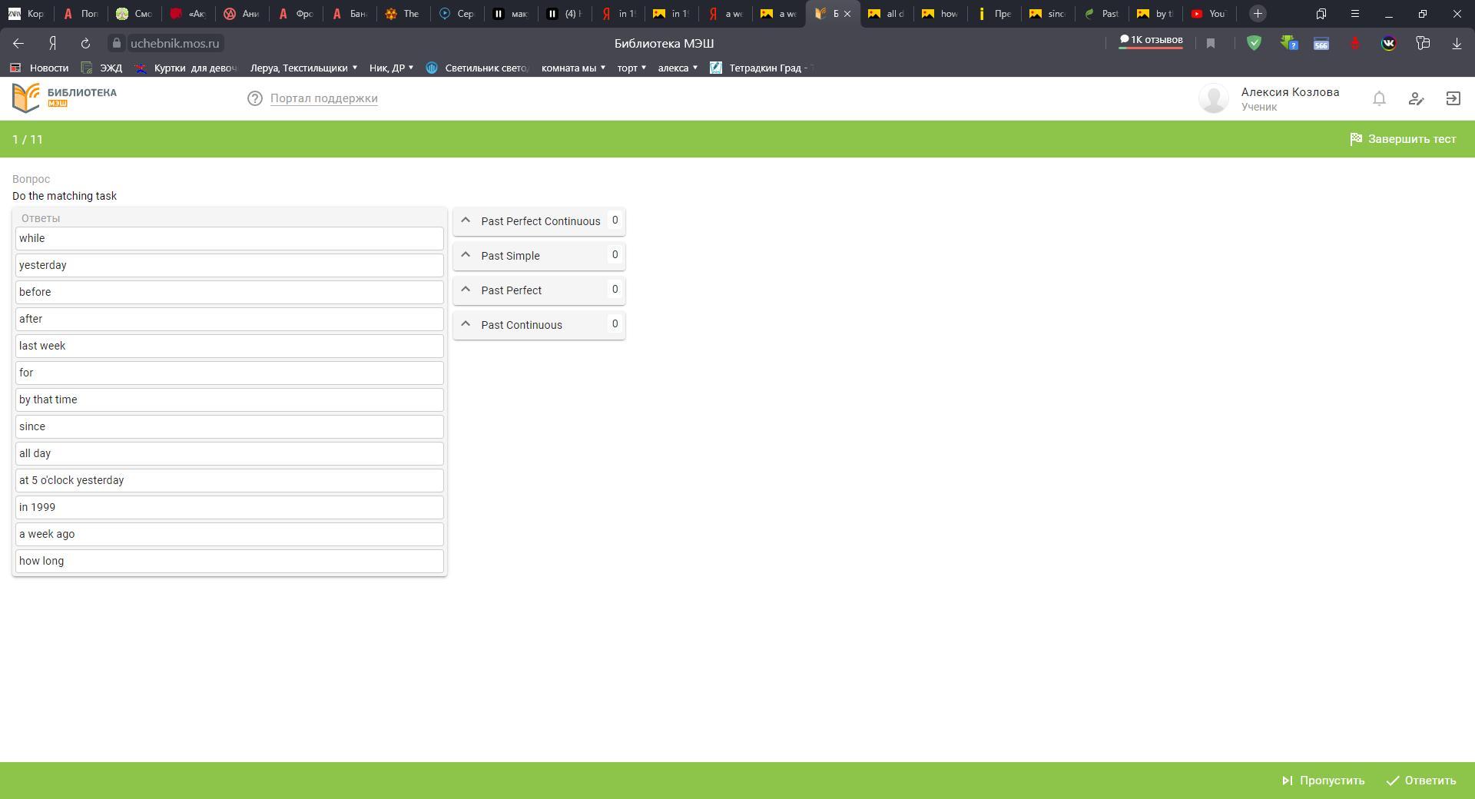Viewport: 1475px width, 799px height.
Task: Open the Портал поддержки link
Action: [323, 98]
